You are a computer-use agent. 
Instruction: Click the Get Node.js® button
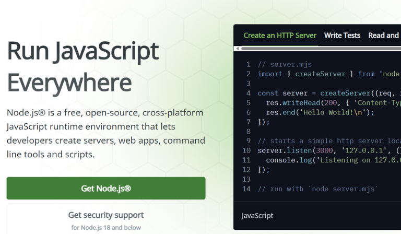(106, 188)
